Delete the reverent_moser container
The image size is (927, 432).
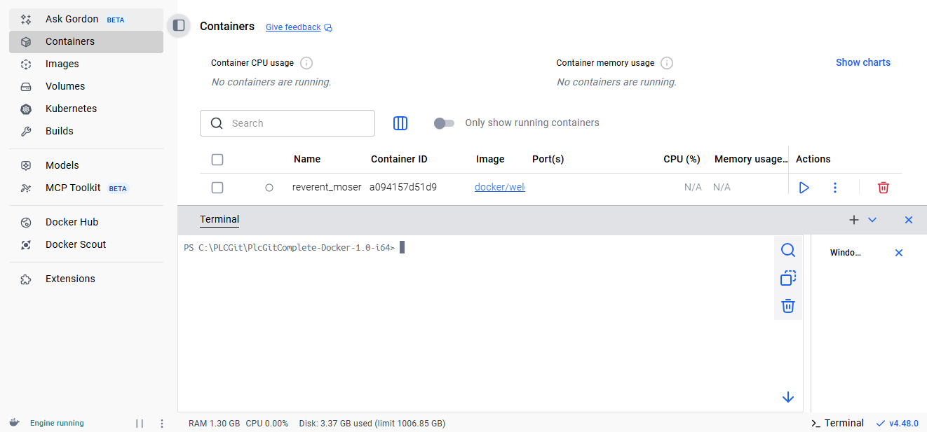coord(883,188)
